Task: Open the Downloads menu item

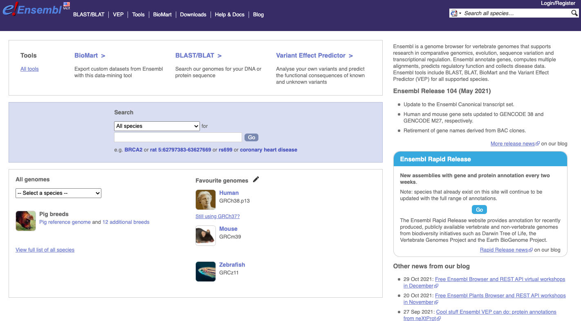Action: tap(193, 14)
